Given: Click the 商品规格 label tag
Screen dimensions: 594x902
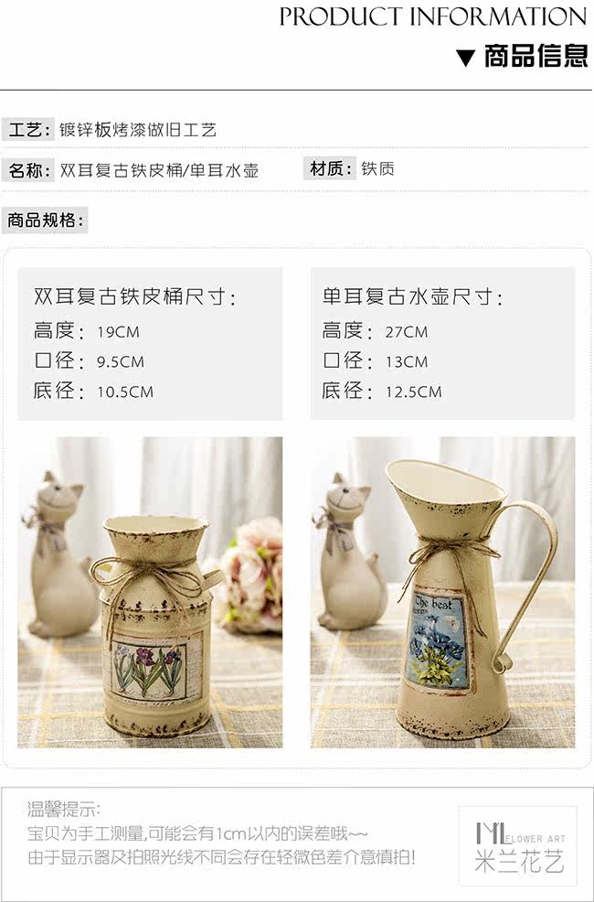Looking at the screenshot, I should (x=45, y=220).
